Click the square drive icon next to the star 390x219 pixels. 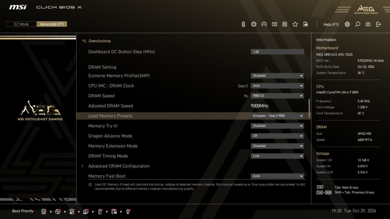click(x=285, y=24)
